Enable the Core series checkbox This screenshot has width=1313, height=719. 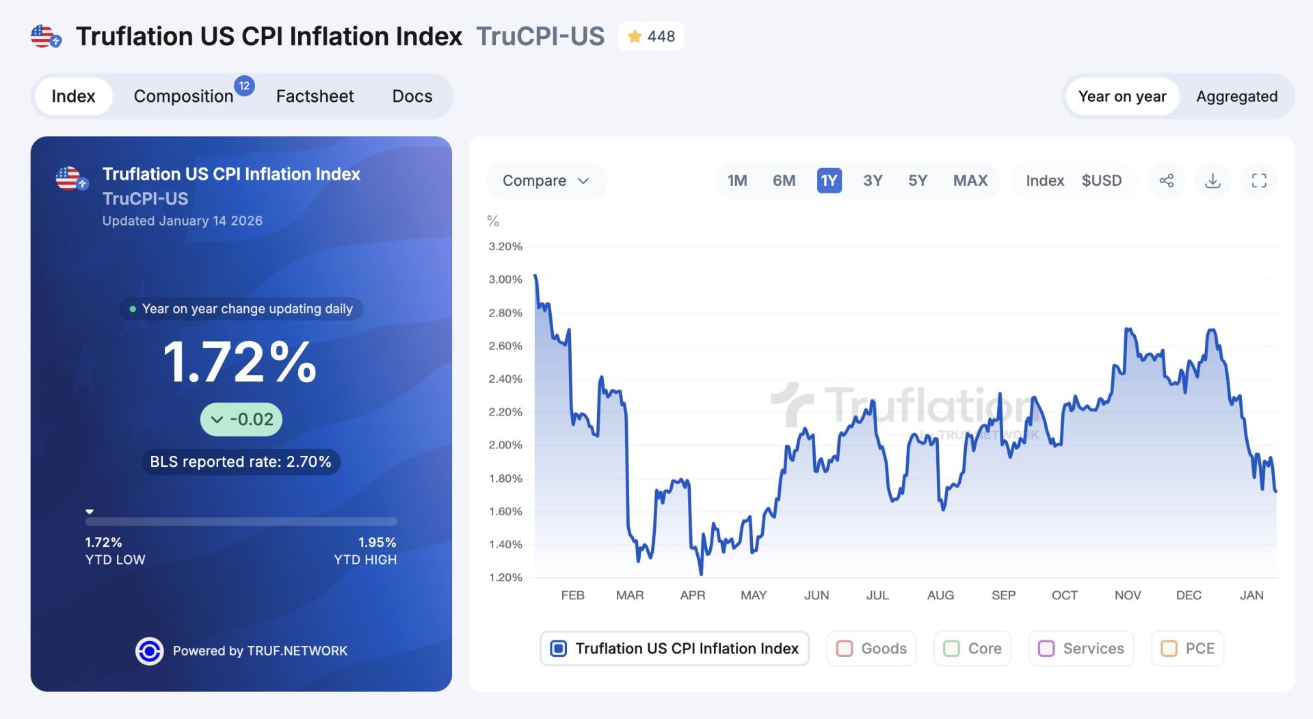951,648
